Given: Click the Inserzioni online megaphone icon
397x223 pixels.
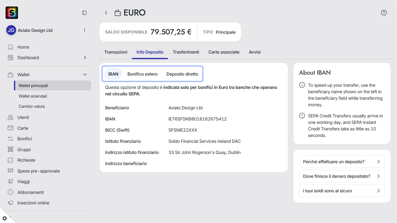Looking at the screenshot, I should tap(11, 203).
